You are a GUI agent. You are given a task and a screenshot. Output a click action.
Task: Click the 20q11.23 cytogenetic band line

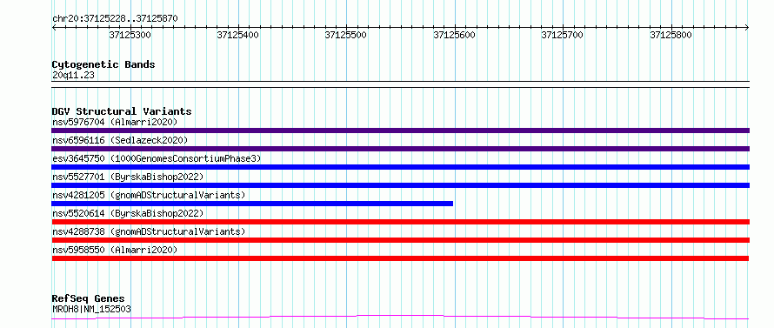tap(400, 84)
